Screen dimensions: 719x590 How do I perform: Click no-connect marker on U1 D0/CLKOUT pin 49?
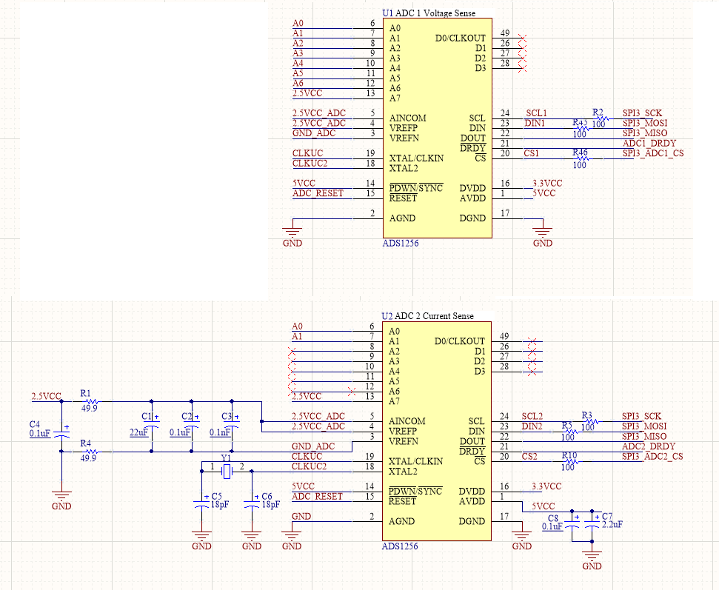(522, 38)
